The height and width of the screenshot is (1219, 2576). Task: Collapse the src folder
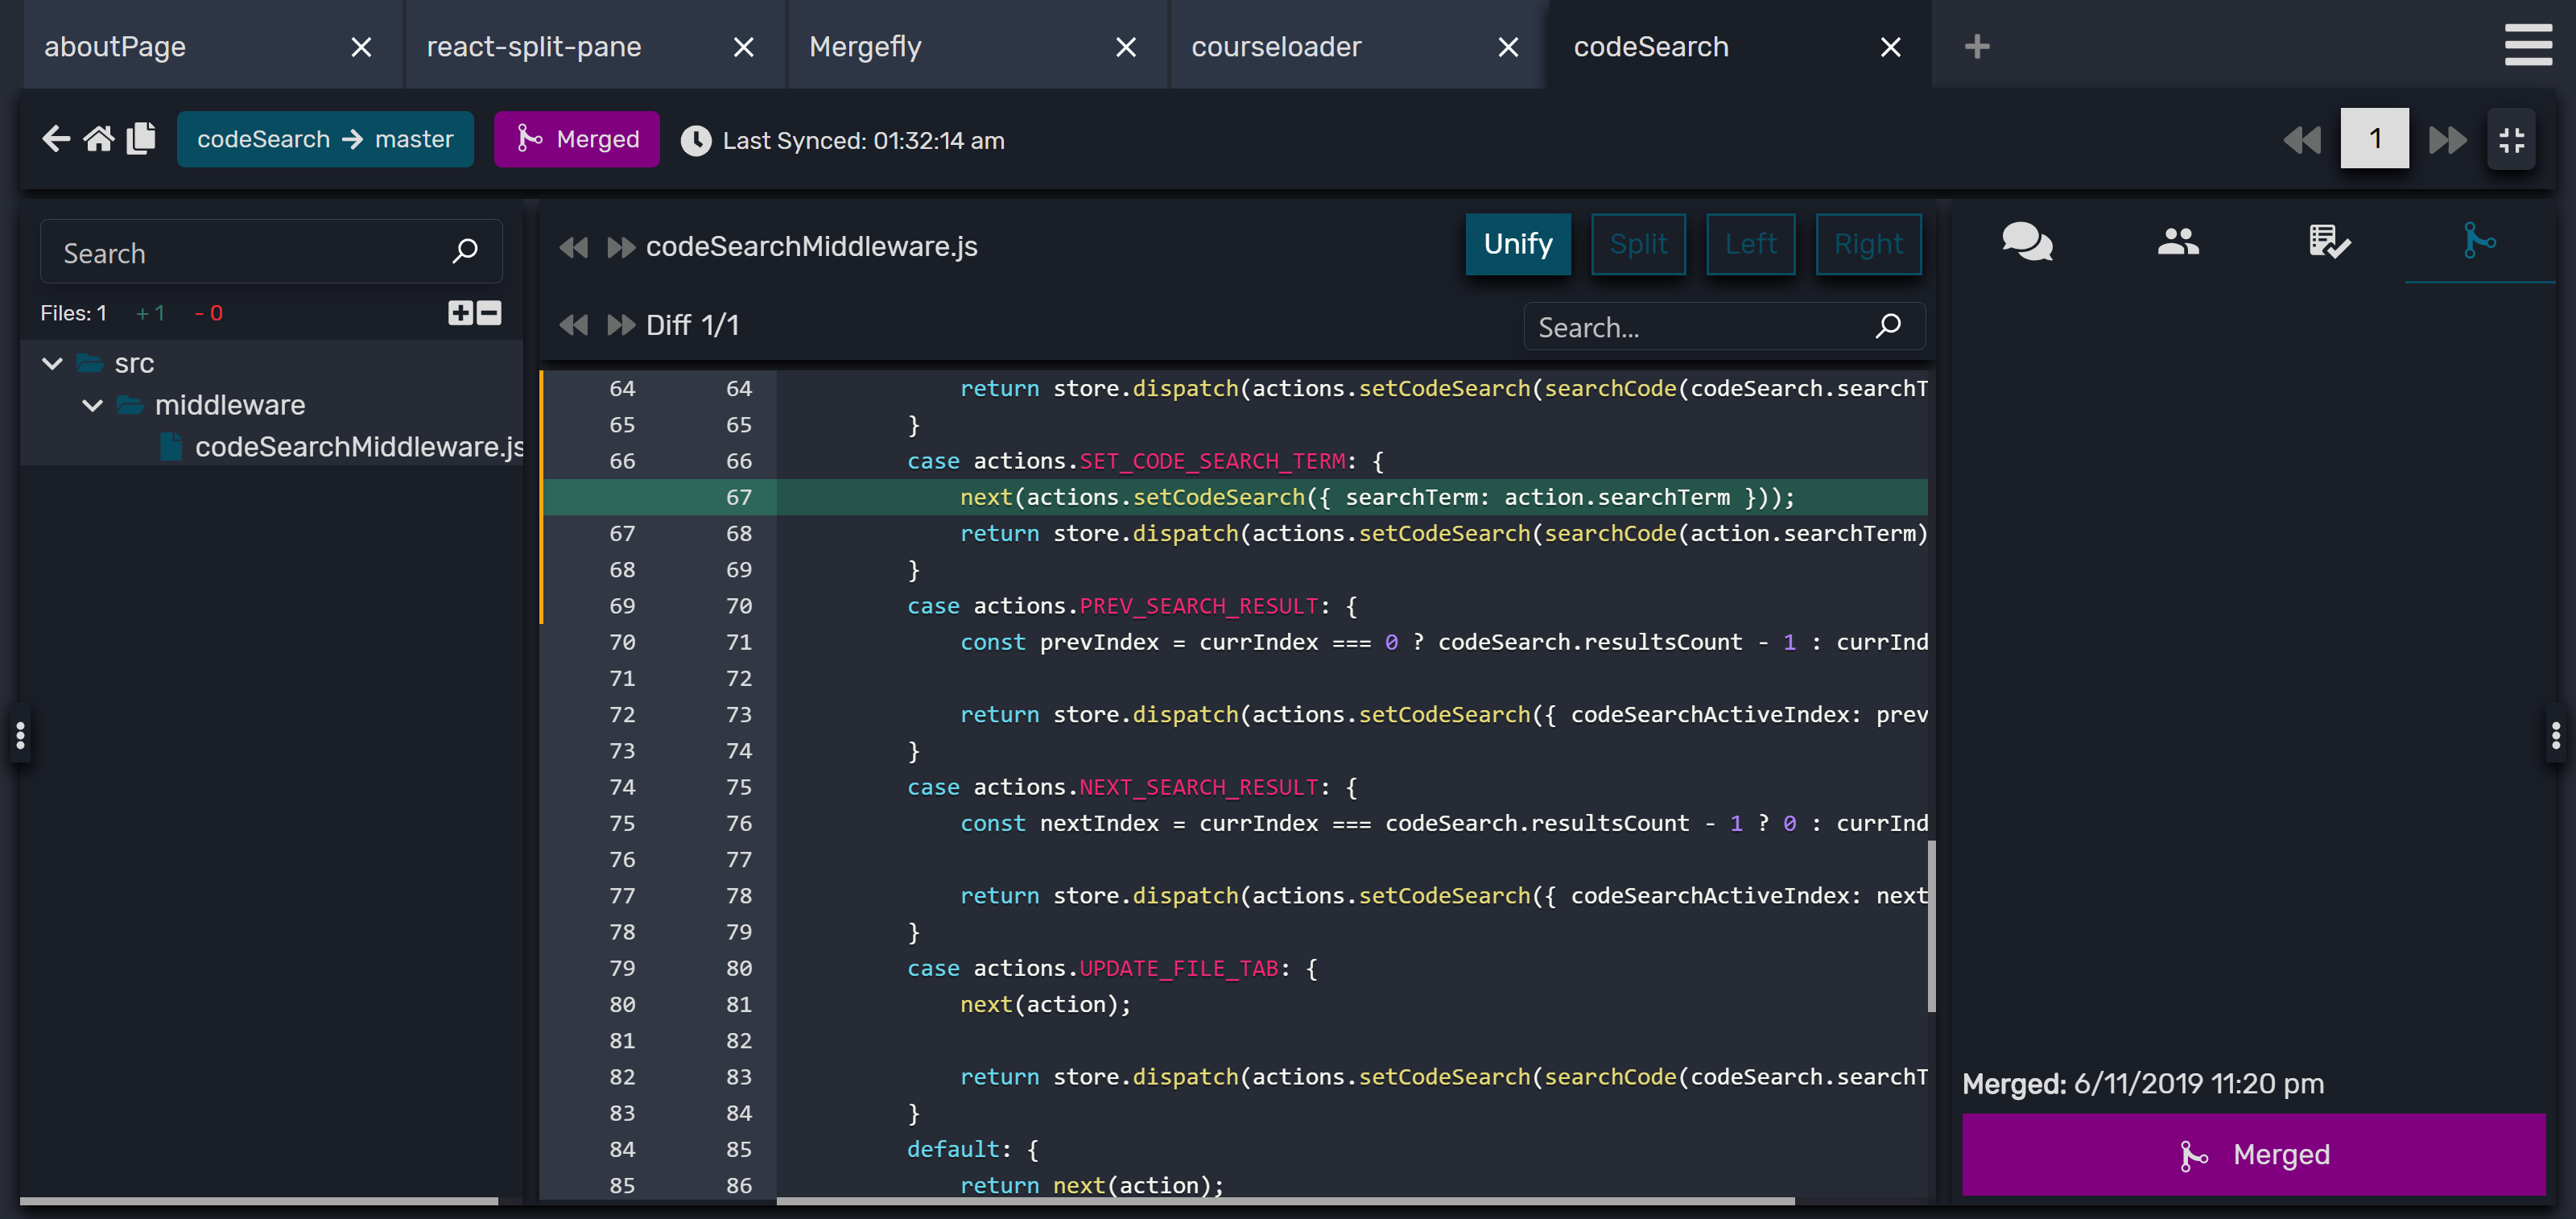53,363
